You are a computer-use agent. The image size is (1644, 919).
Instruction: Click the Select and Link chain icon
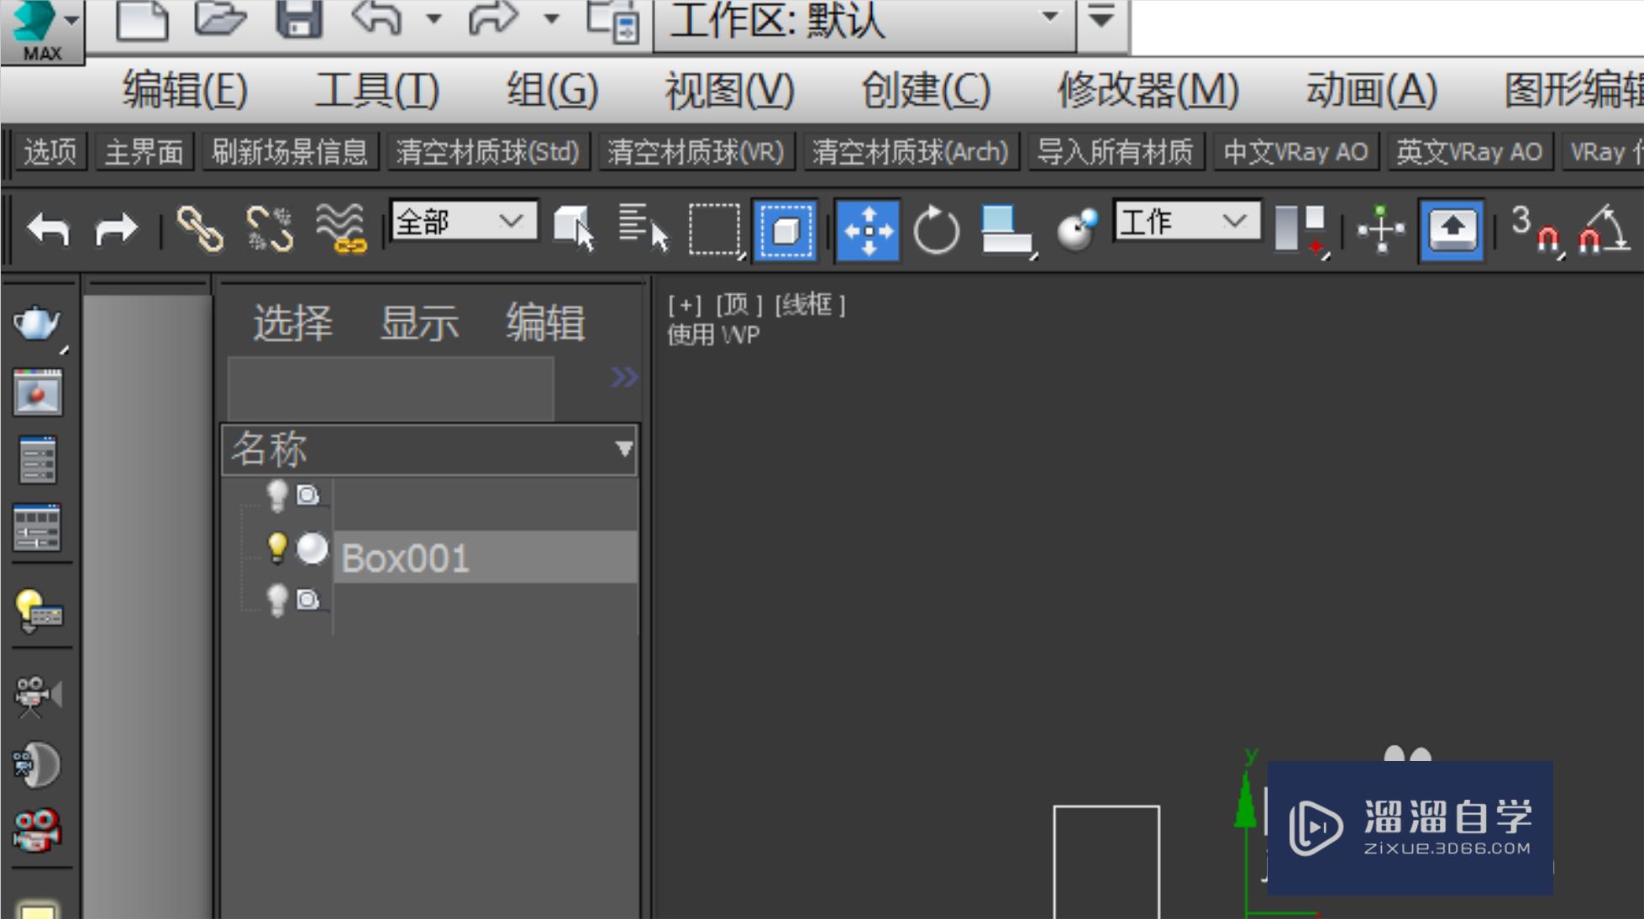(199, 229)
